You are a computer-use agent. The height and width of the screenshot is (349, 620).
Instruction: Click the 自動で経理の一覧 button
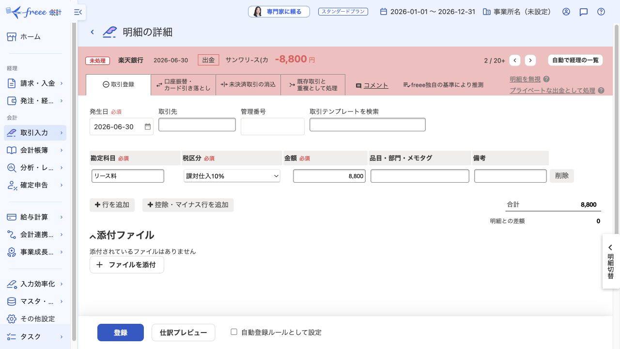coord(575,60)
